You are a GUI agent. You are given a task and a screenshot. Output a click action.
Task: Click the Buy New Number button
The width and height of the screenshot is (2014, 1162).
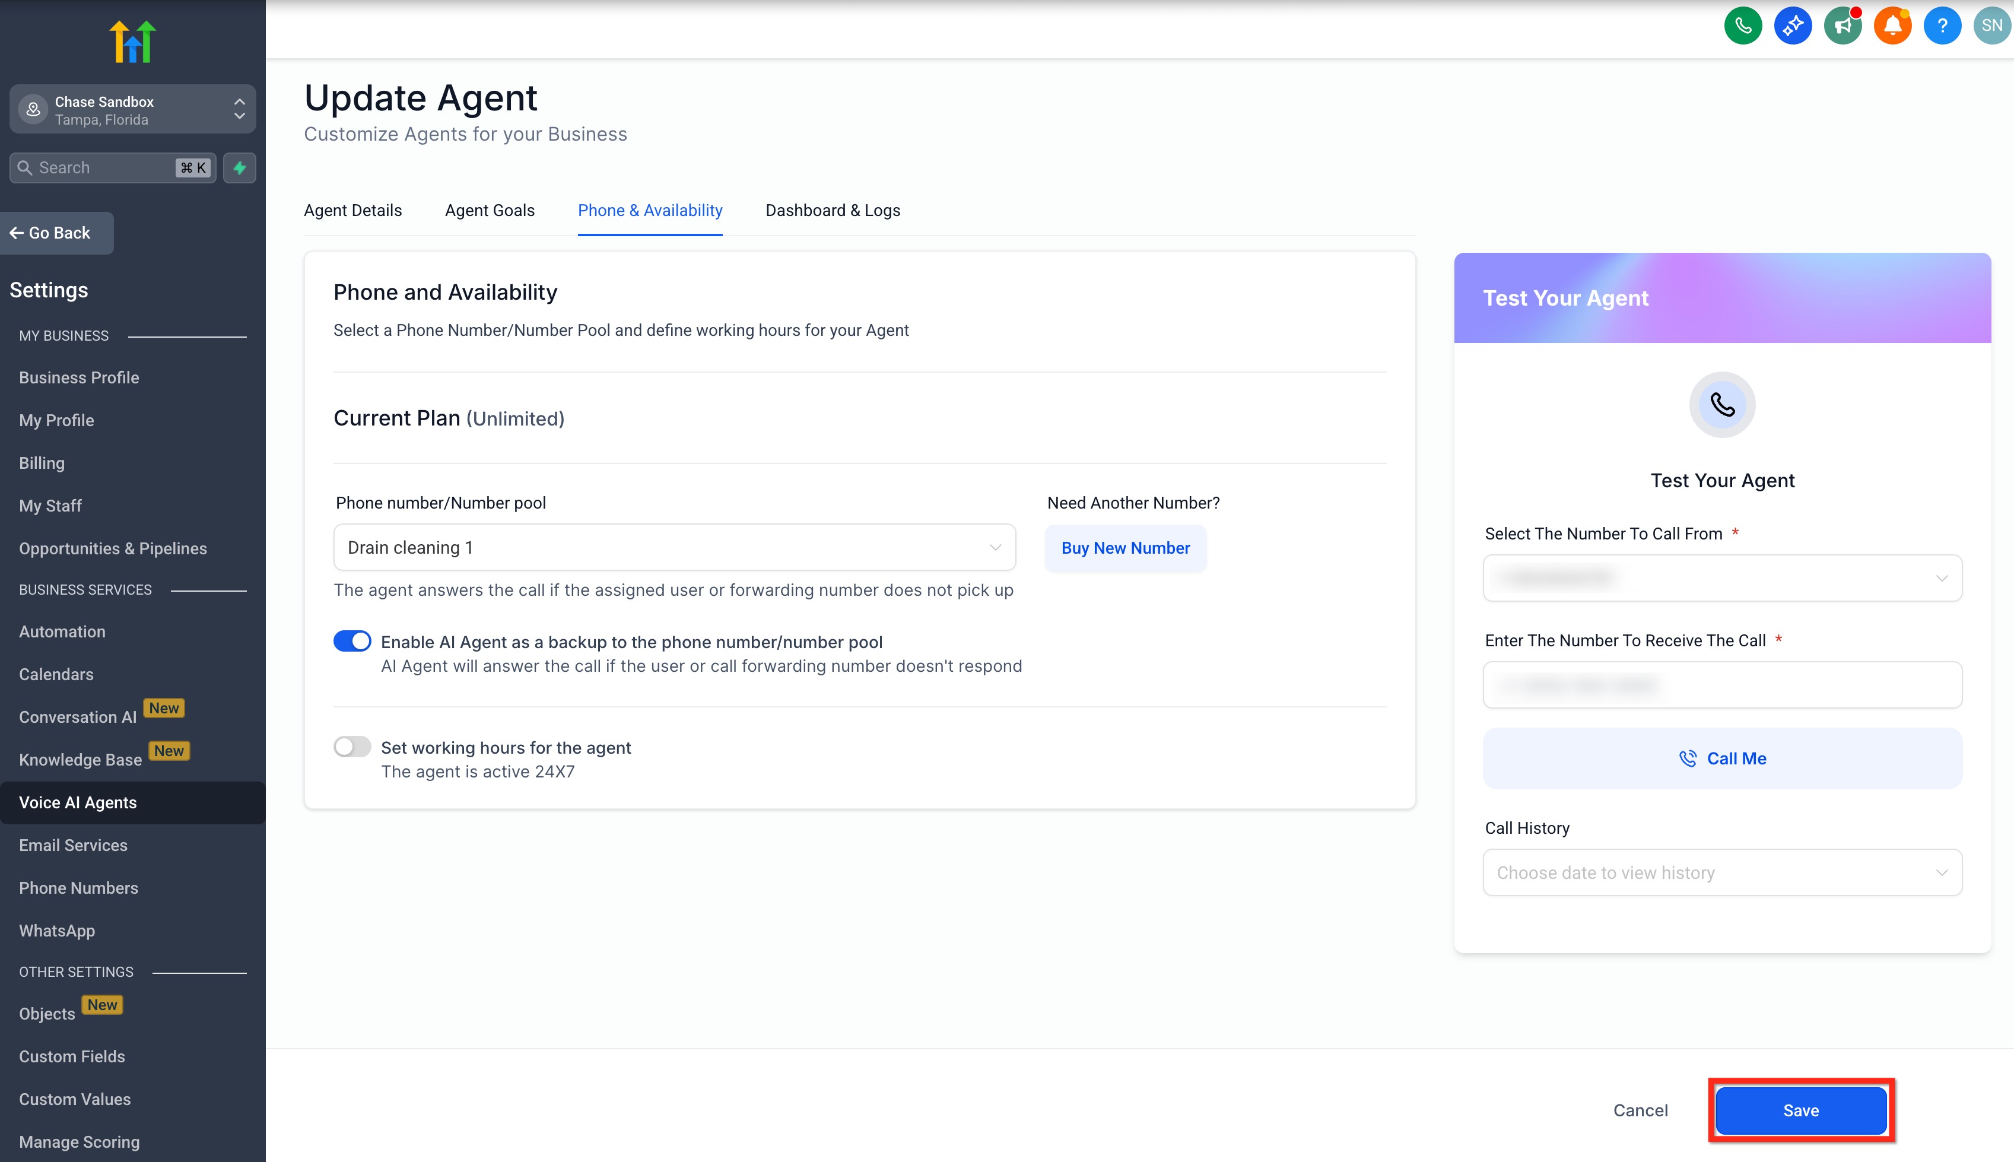1125,548
